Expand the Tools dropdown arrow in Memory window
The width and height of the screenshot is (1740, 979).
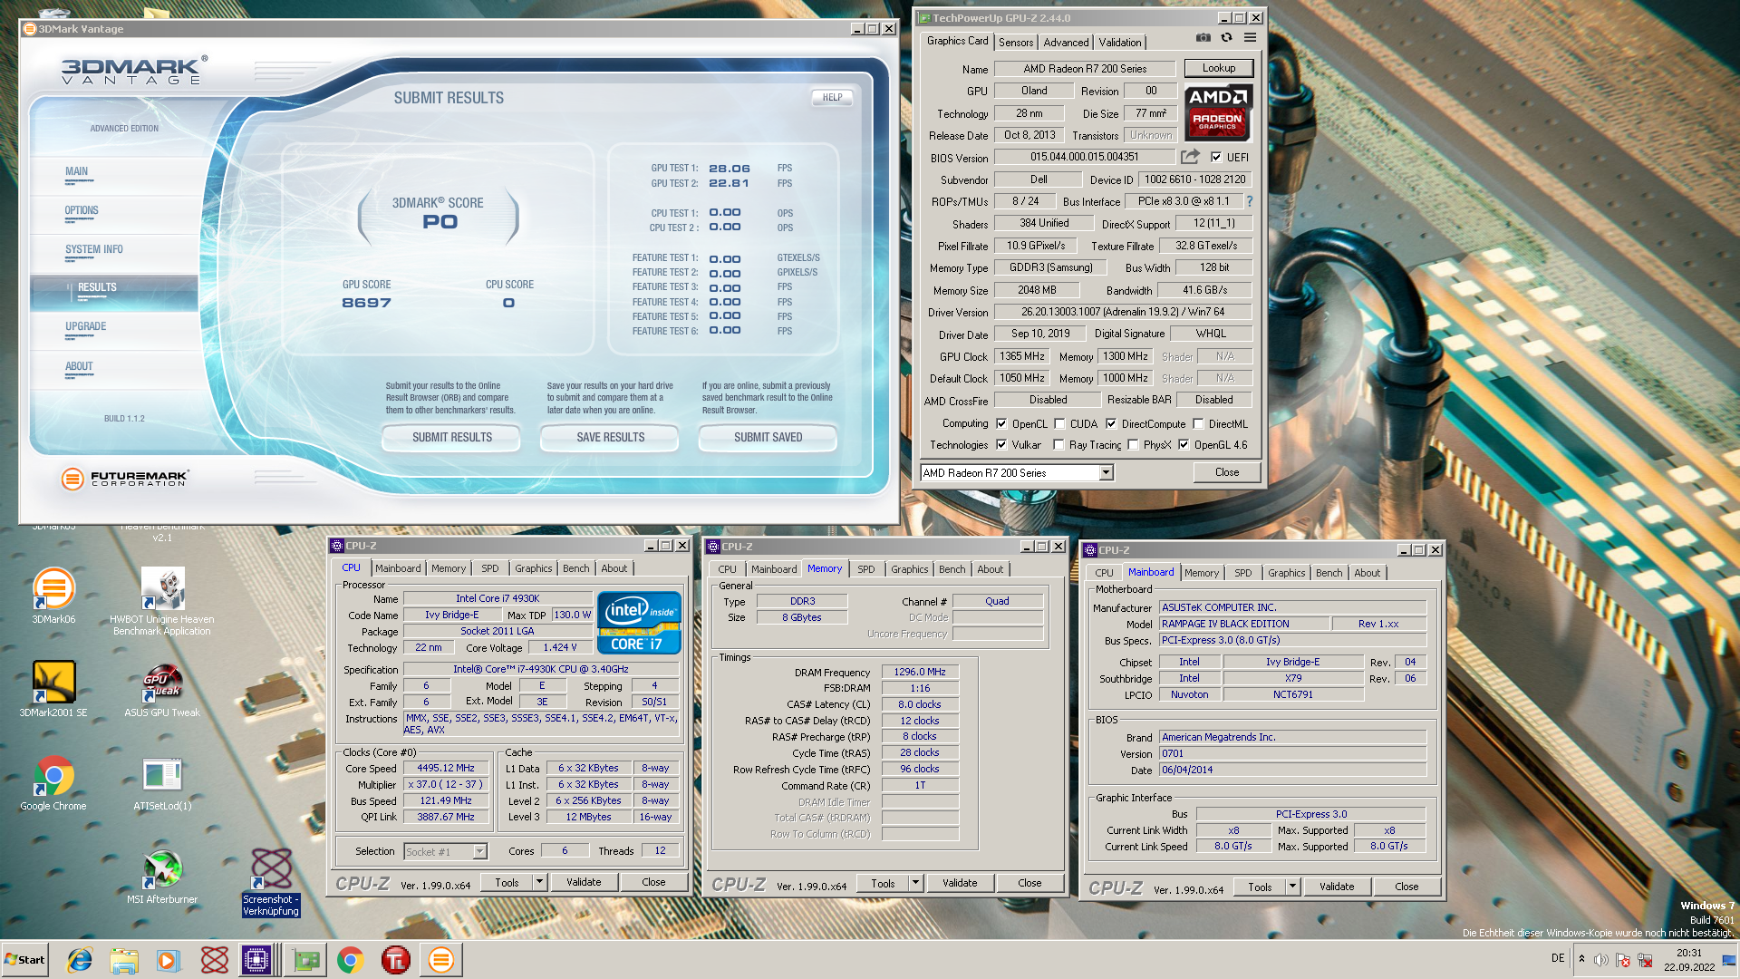coord(915,882)
